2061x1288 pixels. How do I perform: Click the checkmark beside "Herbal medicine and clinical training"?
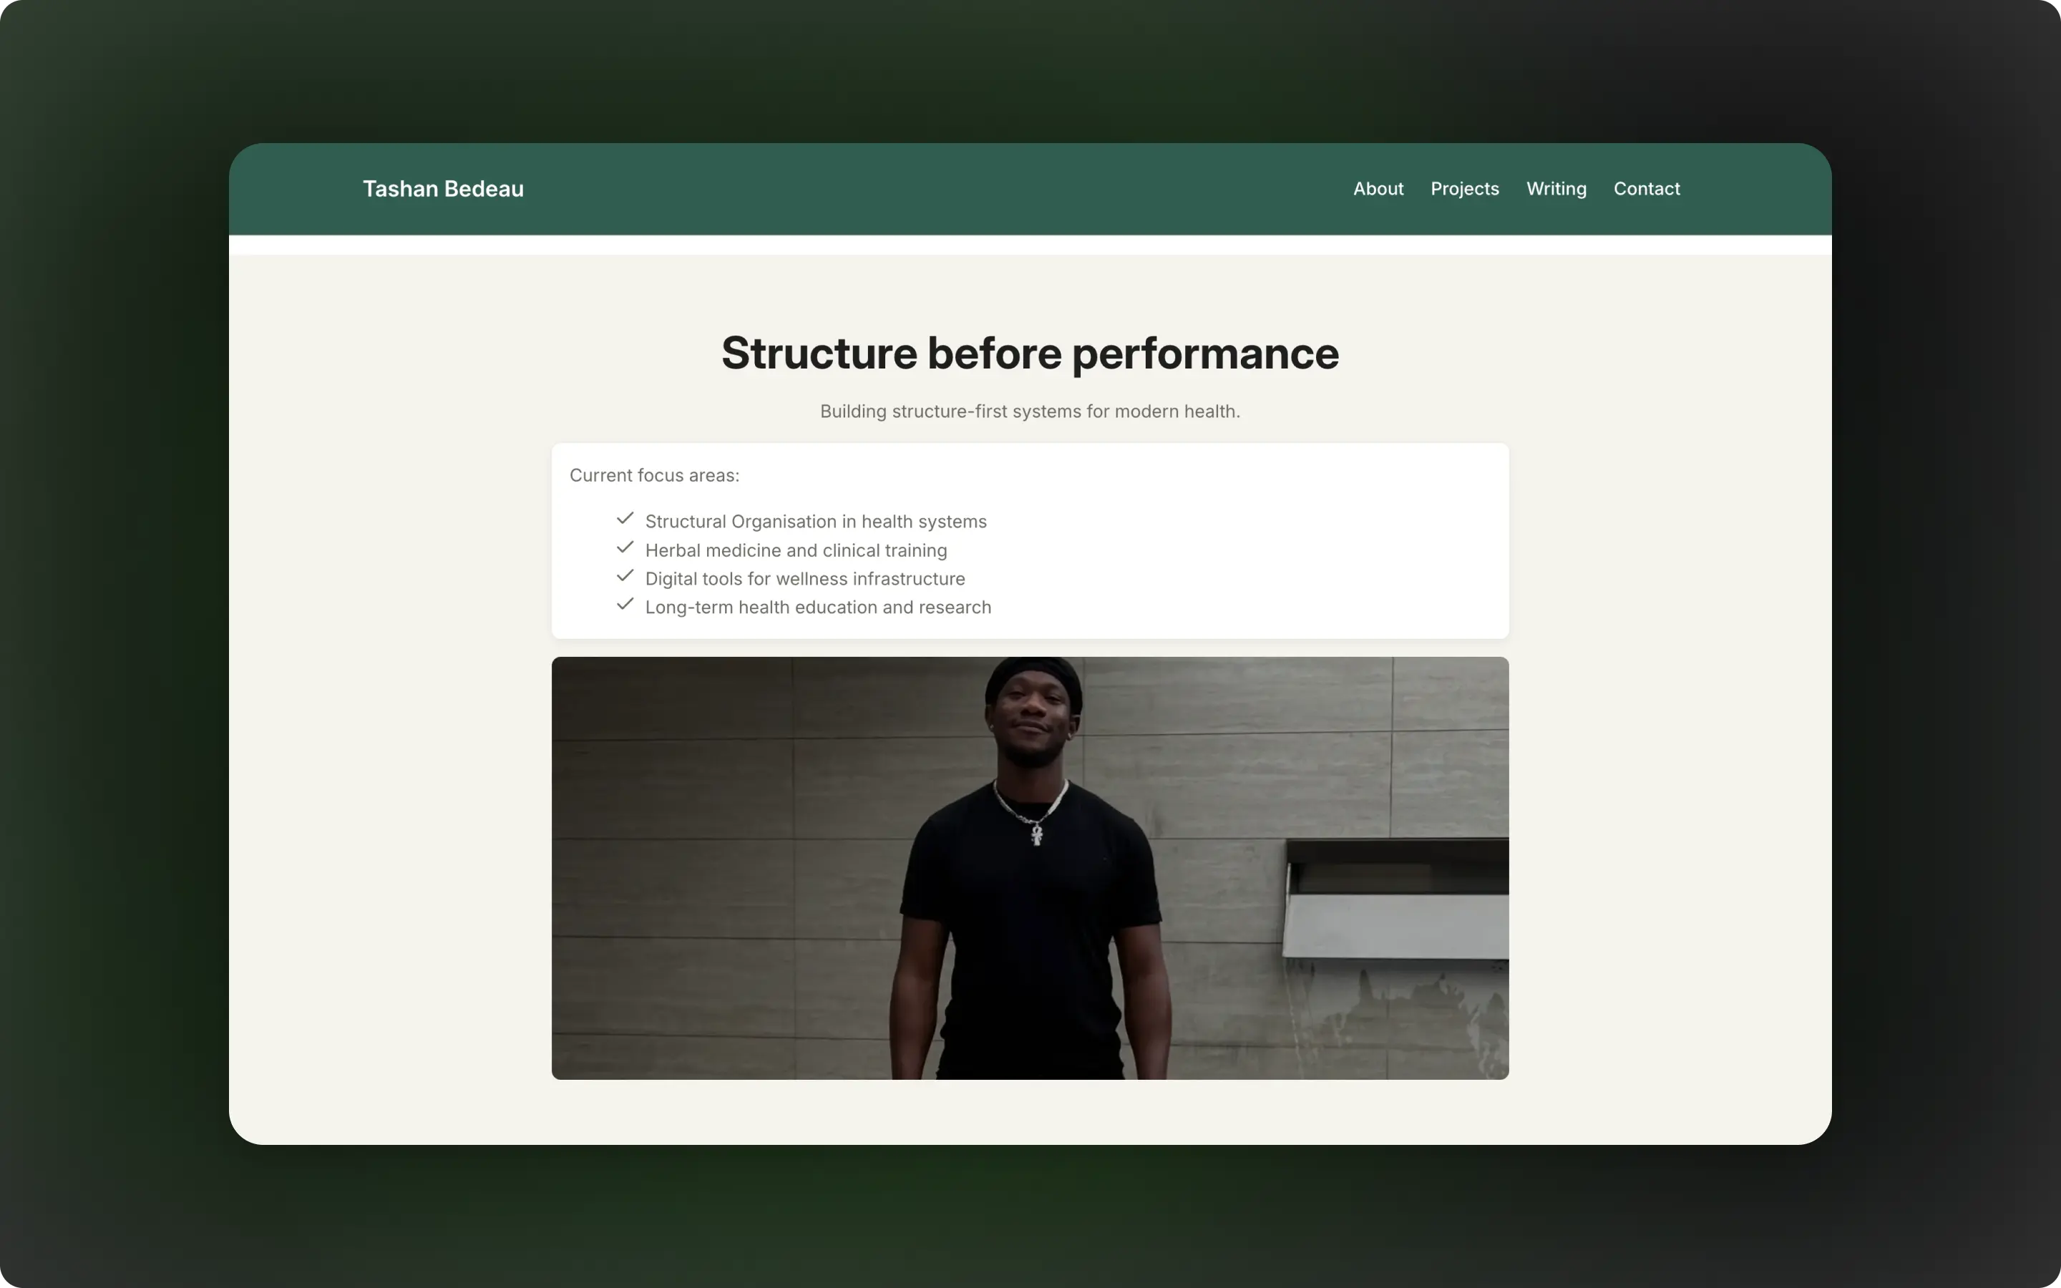pyautogui.click(x=626, y=547)
